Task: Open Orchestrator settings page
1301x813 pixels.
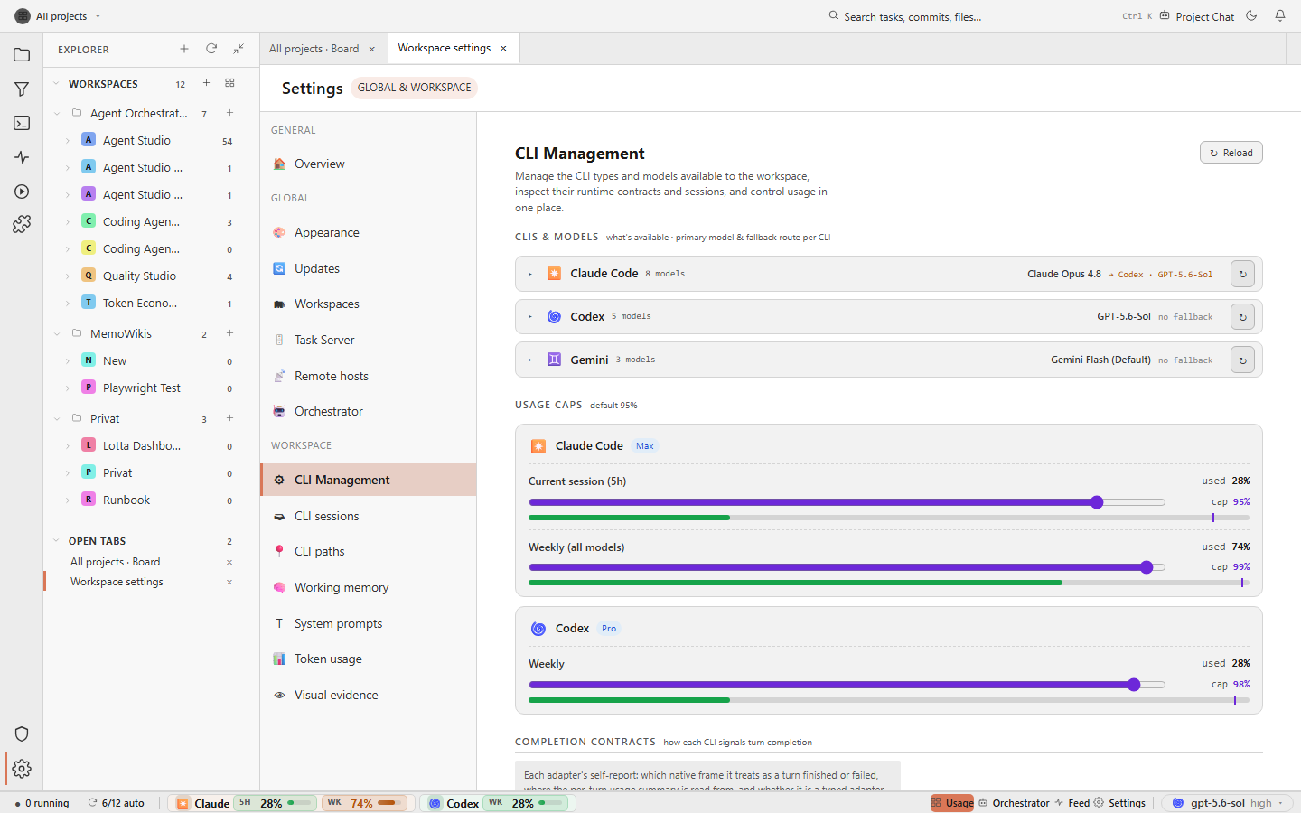Action: pyautogui.click(x=369, y=411)
